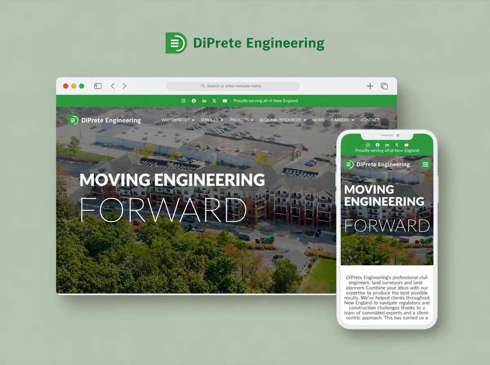Expand the WHY DIPRETE? dropdown menu

[178, 120]
